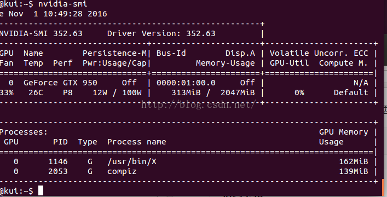Click the Driver Version 352.63 text

161,33
